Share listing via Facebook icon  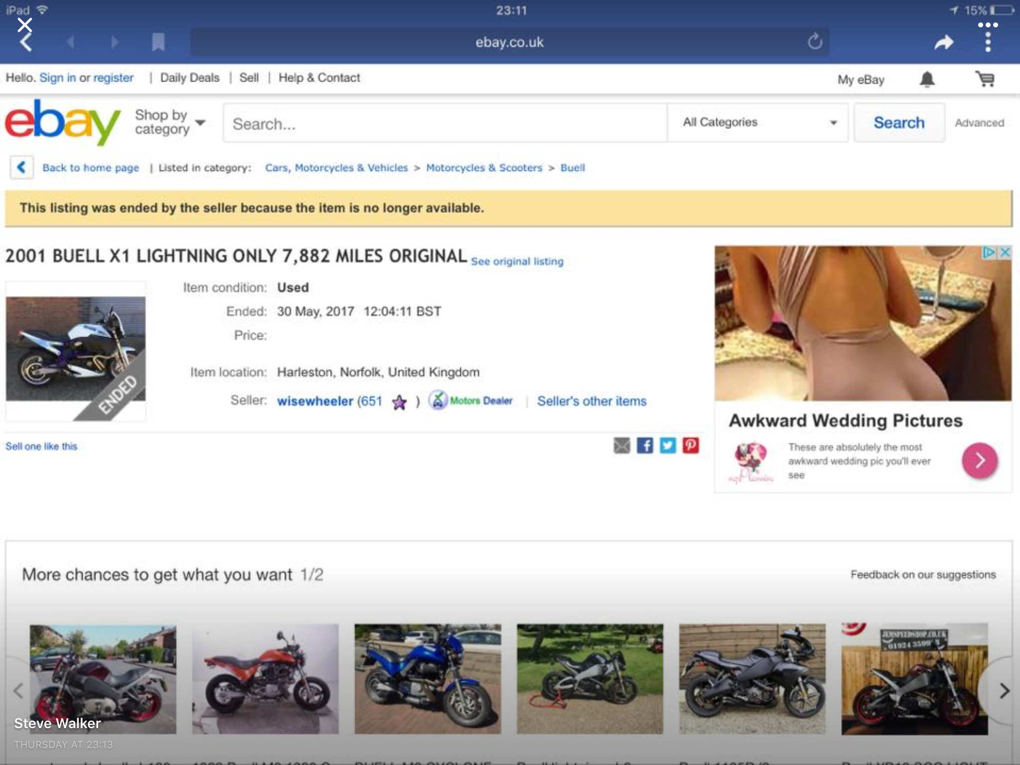645,445
